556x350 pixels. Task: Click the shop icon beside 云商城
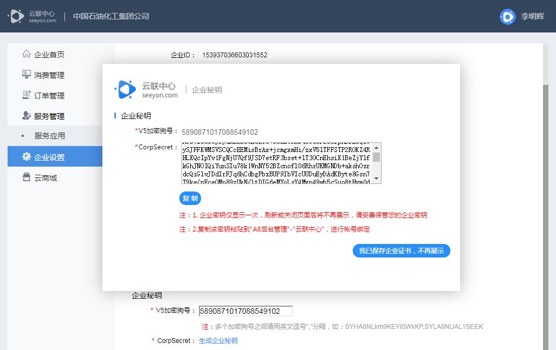pos(26,177)
